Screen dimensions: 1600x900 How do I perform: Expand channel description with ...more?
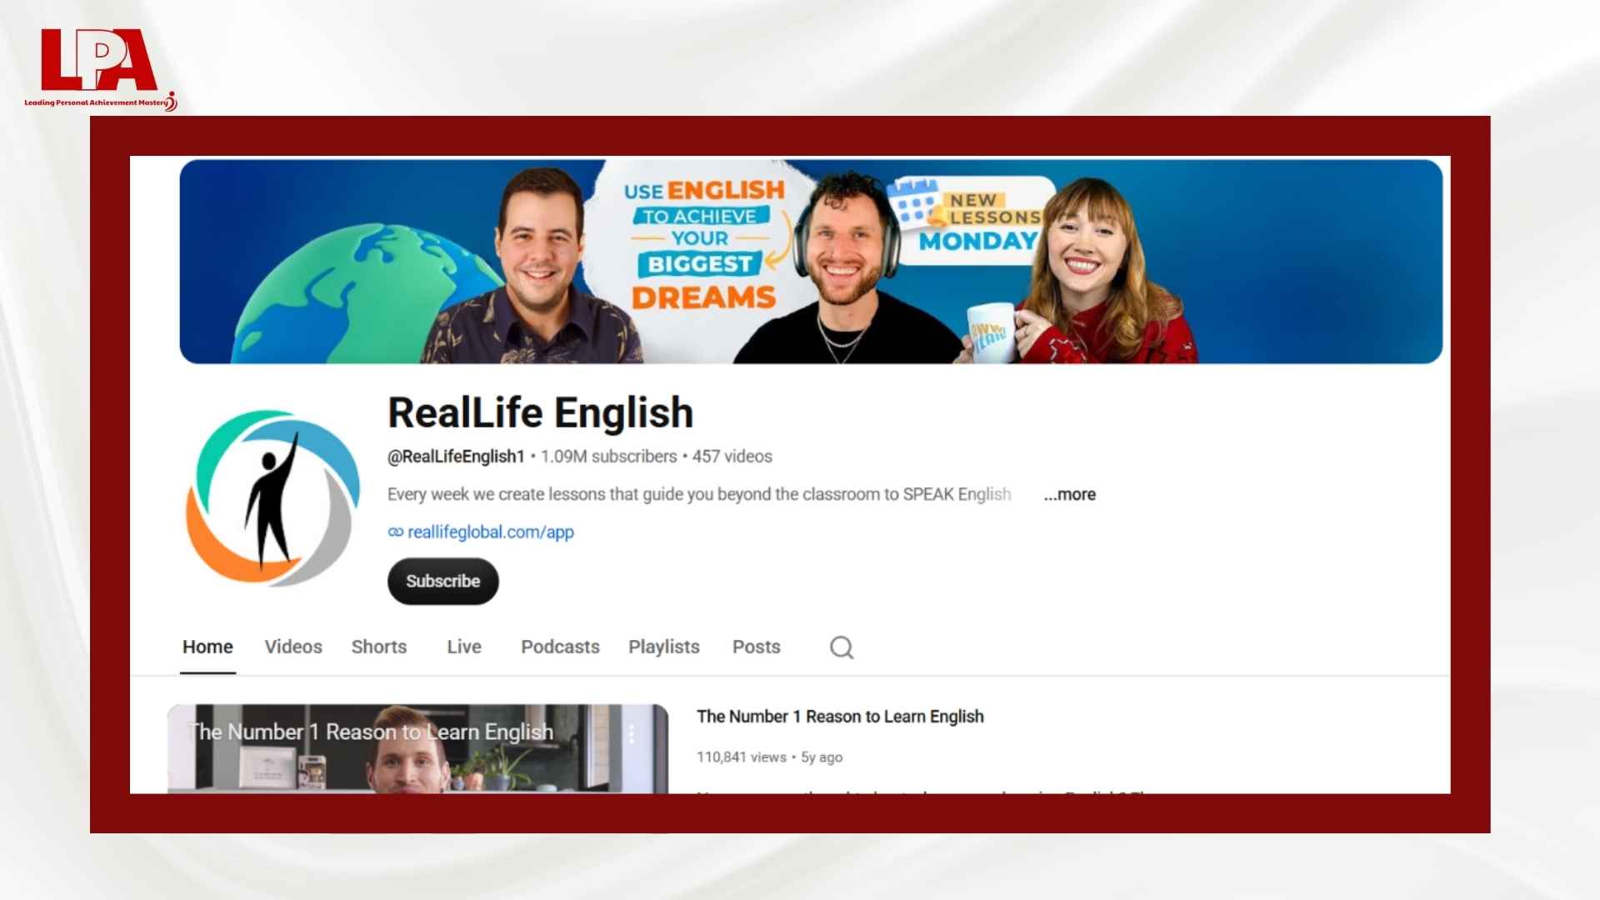pos(1069,494)
